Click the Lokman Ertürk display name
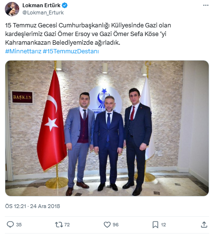This screenshot has width=215, height=234. [x=41, y=5]
